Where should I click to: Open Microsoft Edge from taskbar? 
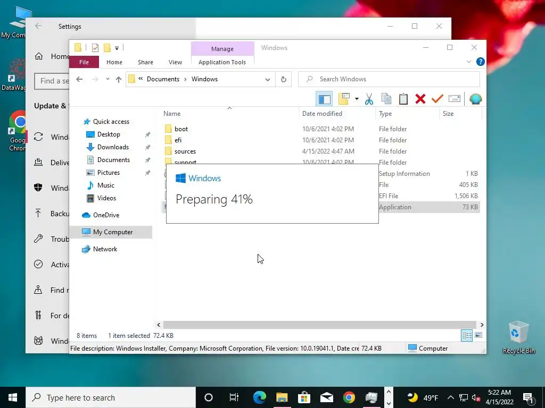click(260, 397)
